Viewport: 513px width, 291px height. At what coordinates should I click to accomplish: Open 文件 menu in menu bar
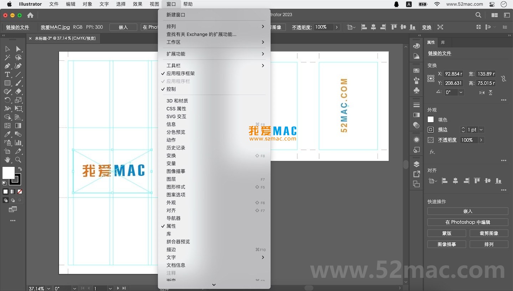pos(54,4)
